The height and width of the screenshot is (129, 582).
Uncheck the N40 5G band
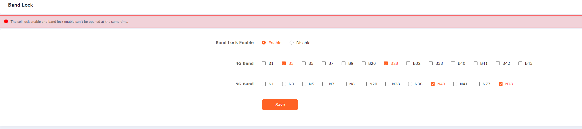[x=433, y=84]
